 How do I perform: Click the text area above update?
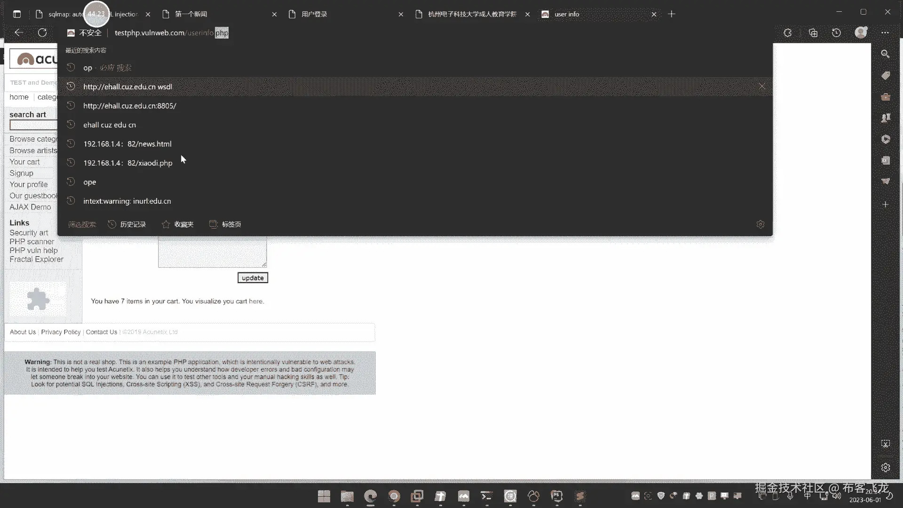(x=212, y=253)
